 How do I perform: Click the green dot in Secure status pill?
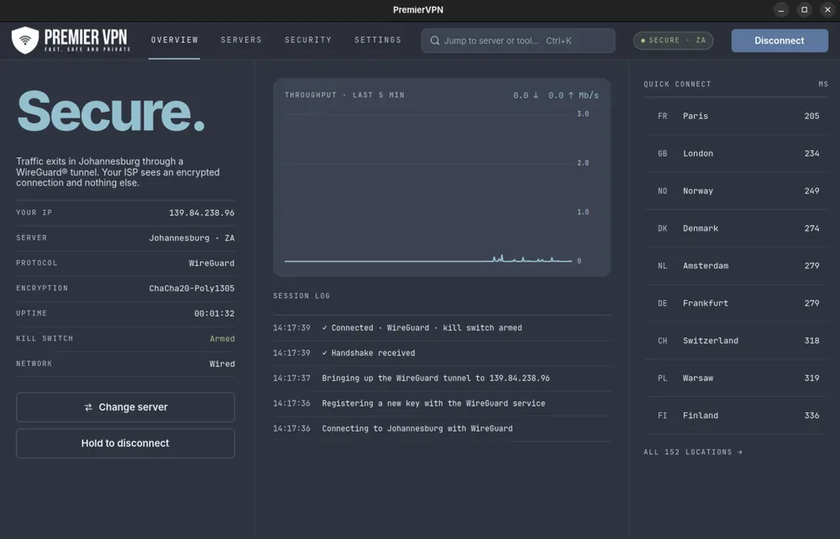pyautogui.click(x=643, y=40)
